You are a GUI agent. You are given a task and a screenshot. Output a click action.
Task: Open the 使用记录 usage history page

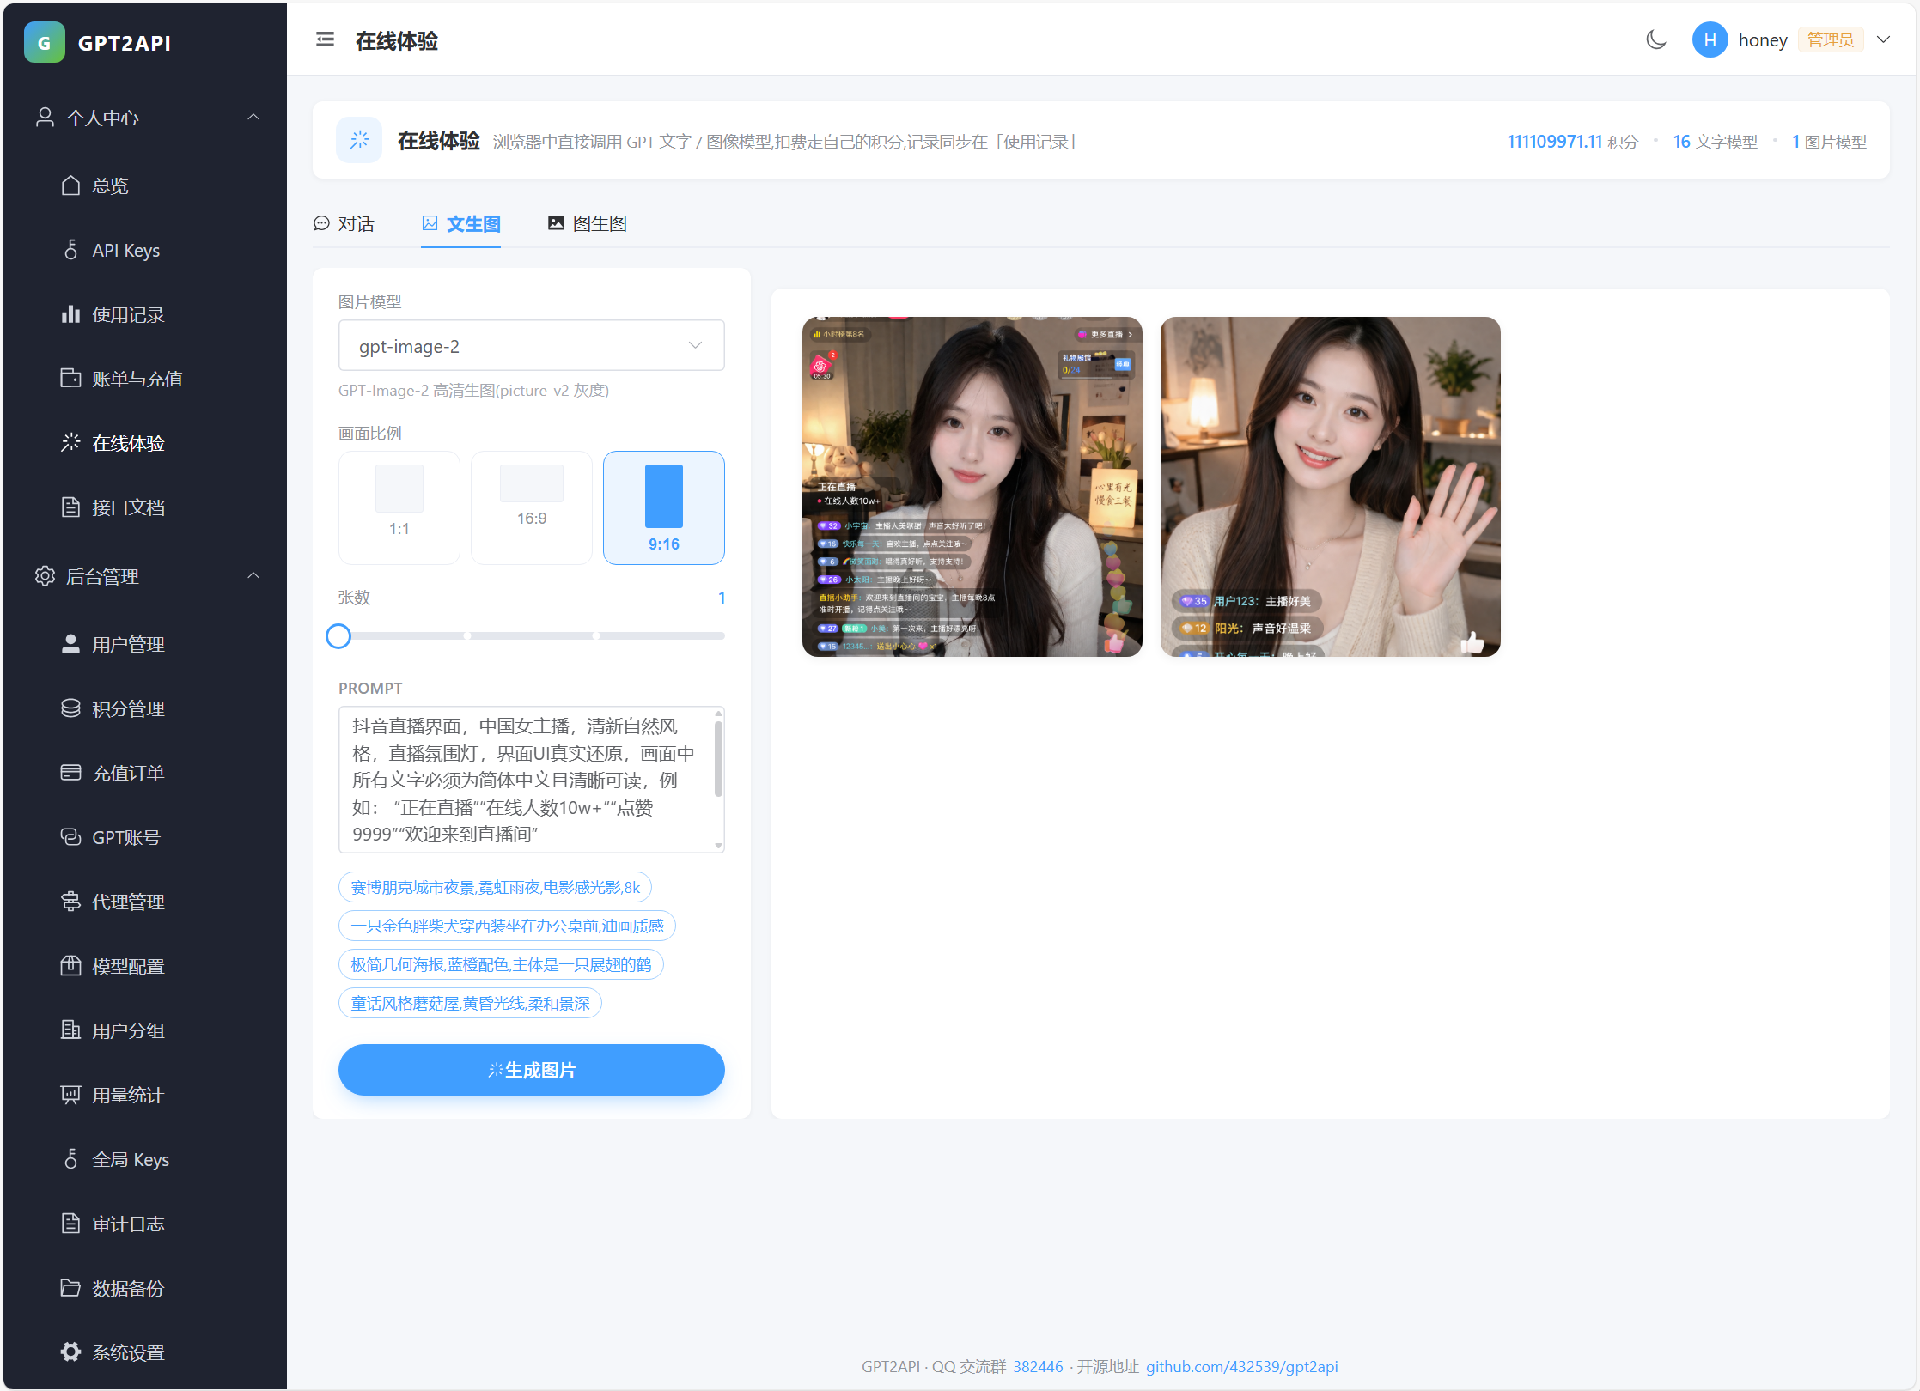tap(127, 314)
